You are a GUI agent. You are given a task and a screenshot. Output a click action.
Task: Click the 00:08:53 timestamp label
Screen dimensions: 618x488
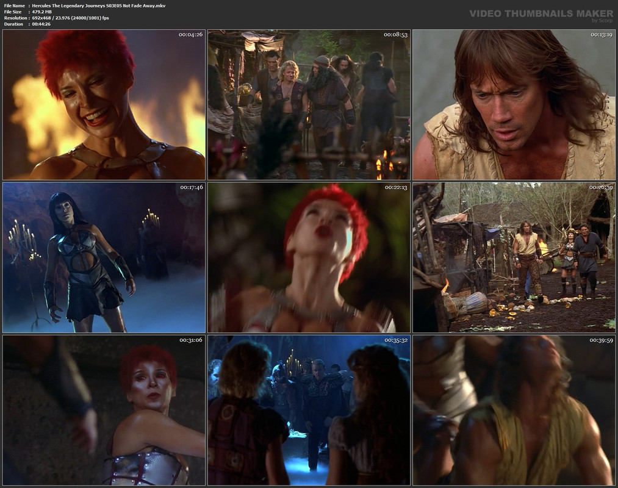396,35
